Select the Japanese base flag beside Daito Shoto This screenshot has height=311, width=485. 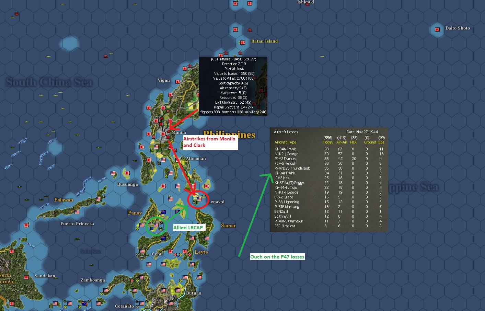tap(437, 30)
